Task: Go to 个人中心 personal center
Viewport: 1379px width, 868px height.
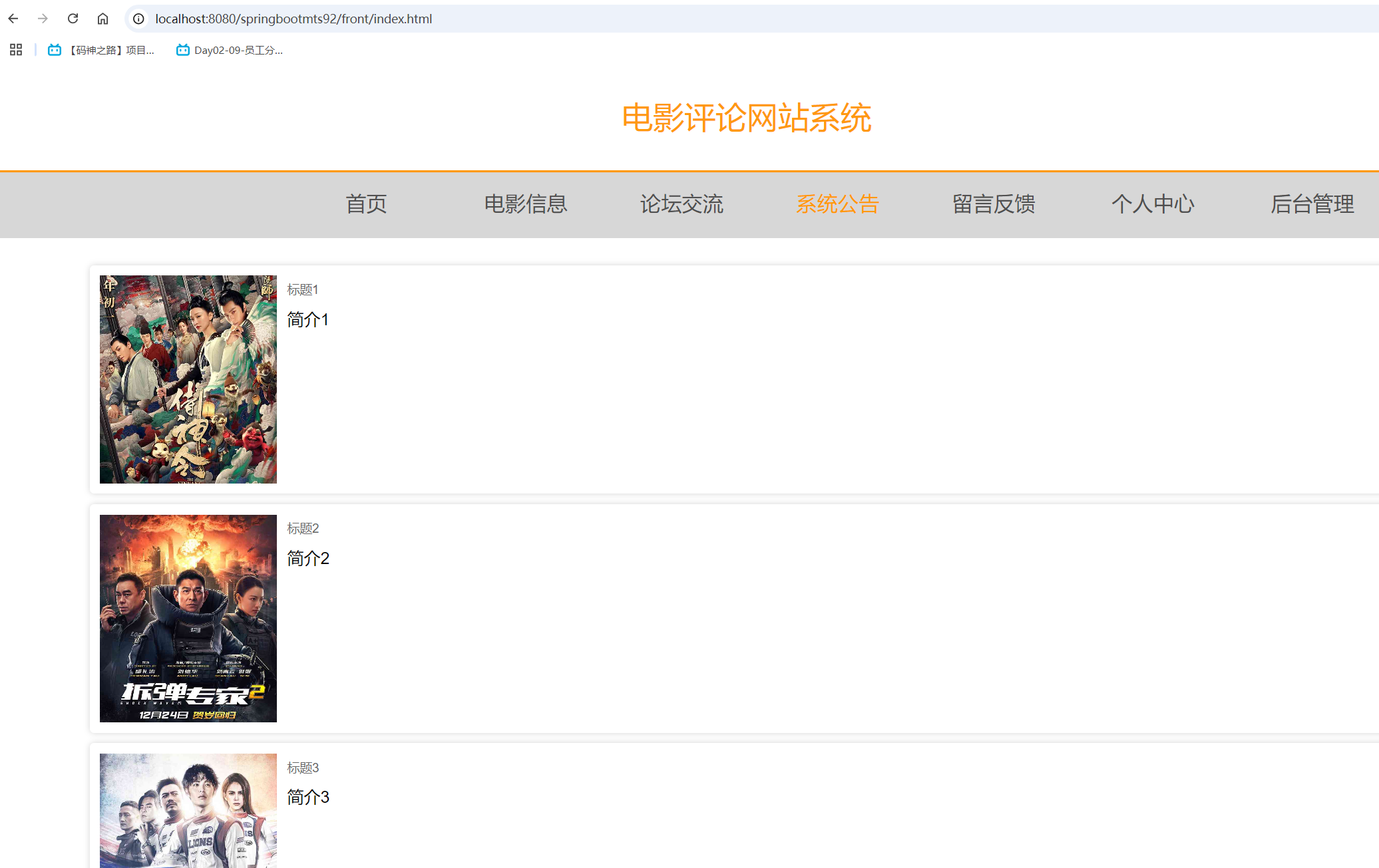Action: 1152,204
